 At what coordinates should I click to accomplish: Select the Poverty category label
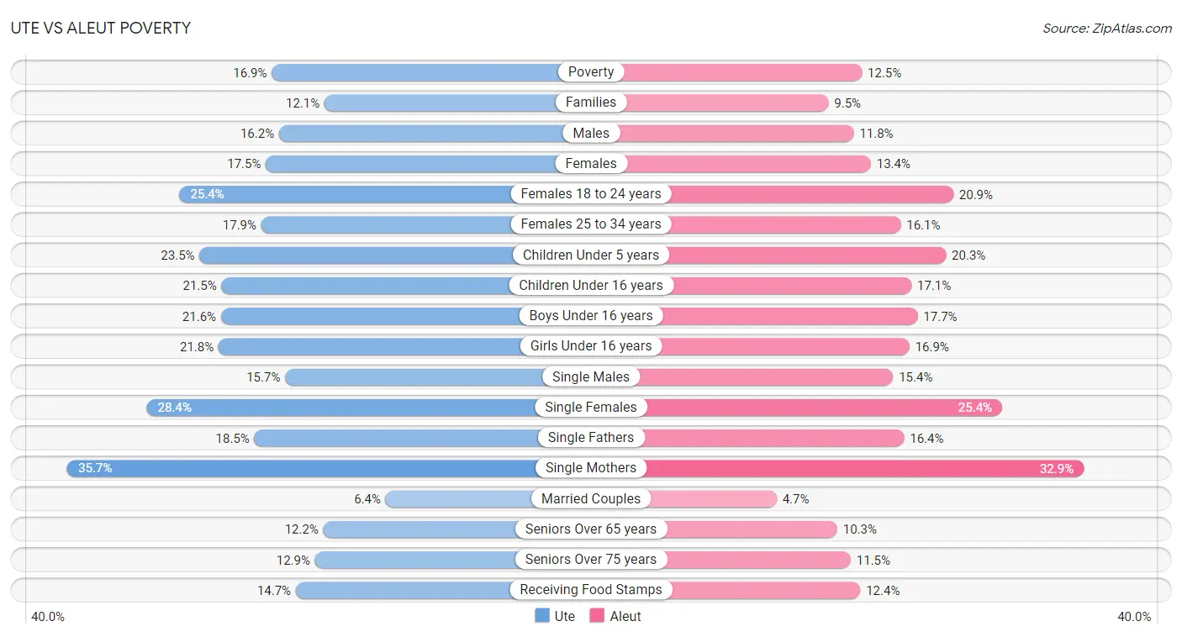591,72
